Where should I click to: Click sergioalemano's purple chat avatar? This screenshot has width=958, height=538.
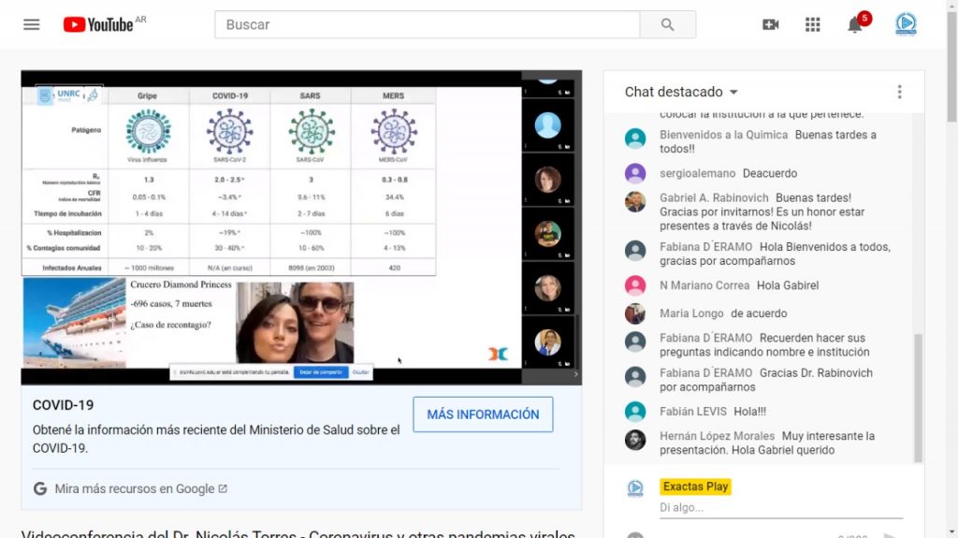click(635, 174)
